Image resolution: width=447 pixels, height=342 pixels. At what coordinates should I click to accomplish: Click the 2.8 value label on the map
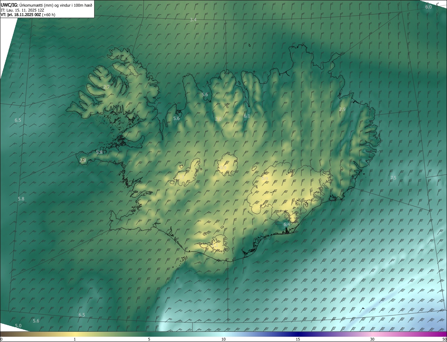83,160
